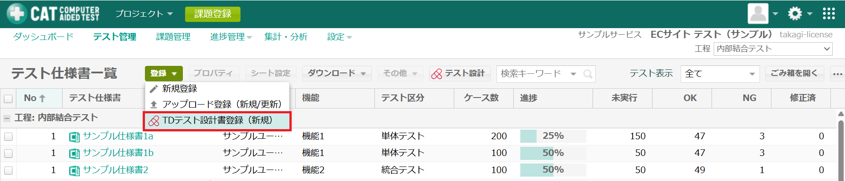Open the 工程 内部結合テスト dropdown

click(773, 49)
